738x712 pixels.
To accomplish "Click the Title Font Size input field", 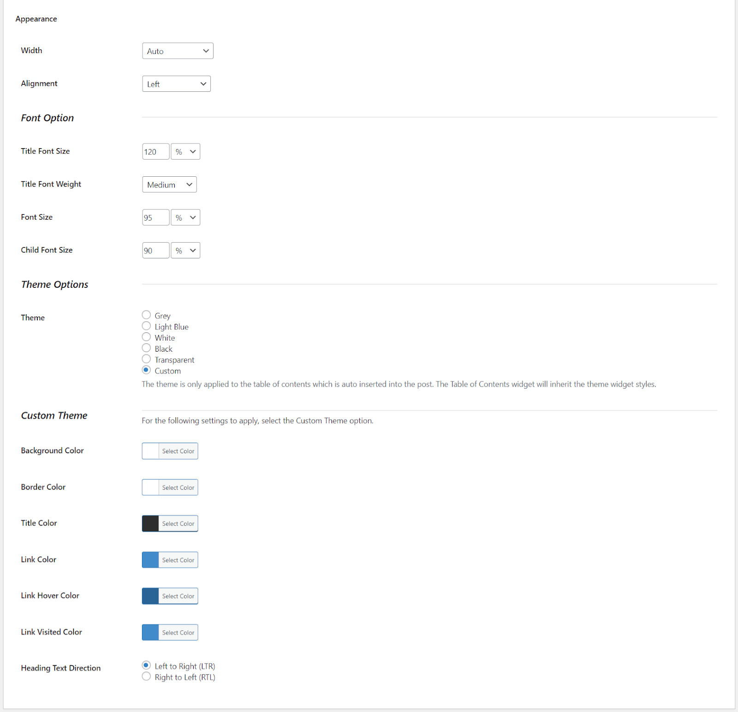I will (155, 152).
